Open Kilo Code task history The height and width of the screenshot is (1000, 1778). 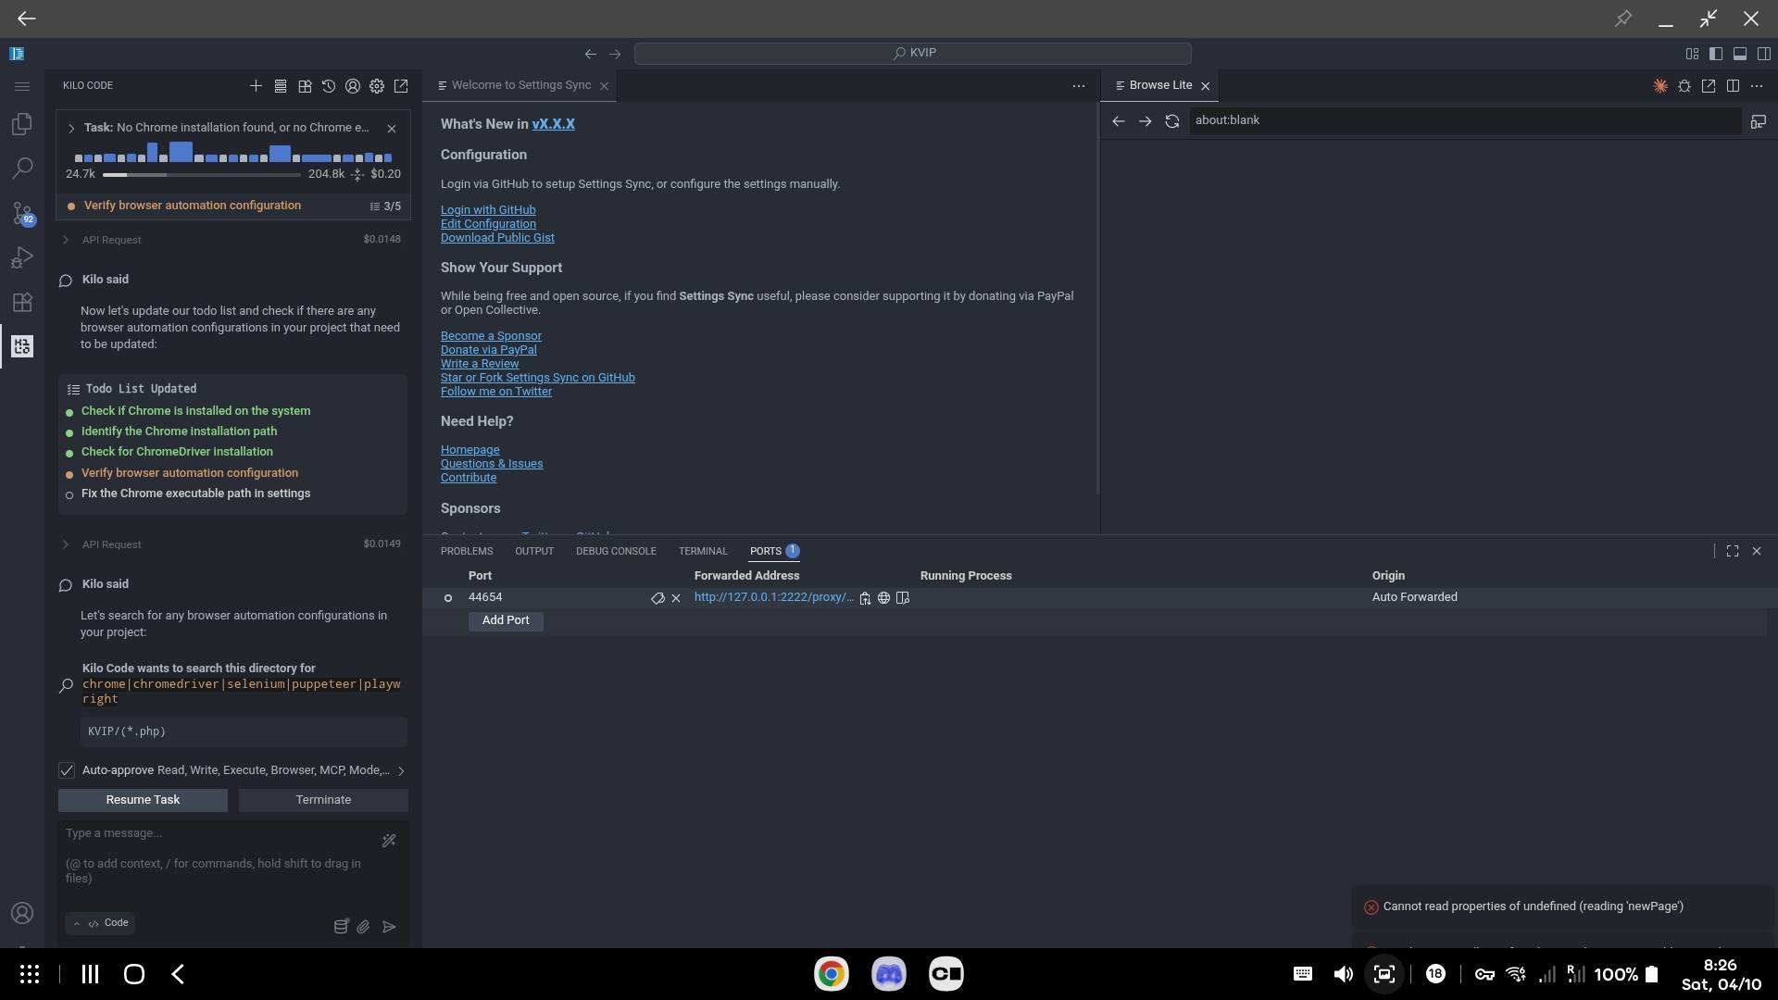(x=329, y=86)
